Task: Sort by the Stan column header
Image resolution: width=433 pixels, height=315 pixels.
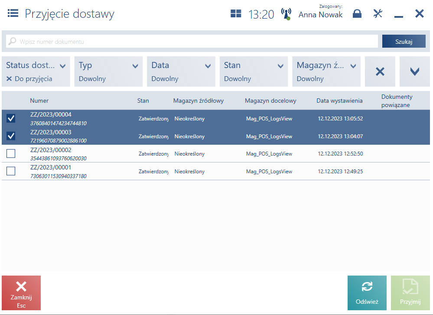Action: [143, 101]
